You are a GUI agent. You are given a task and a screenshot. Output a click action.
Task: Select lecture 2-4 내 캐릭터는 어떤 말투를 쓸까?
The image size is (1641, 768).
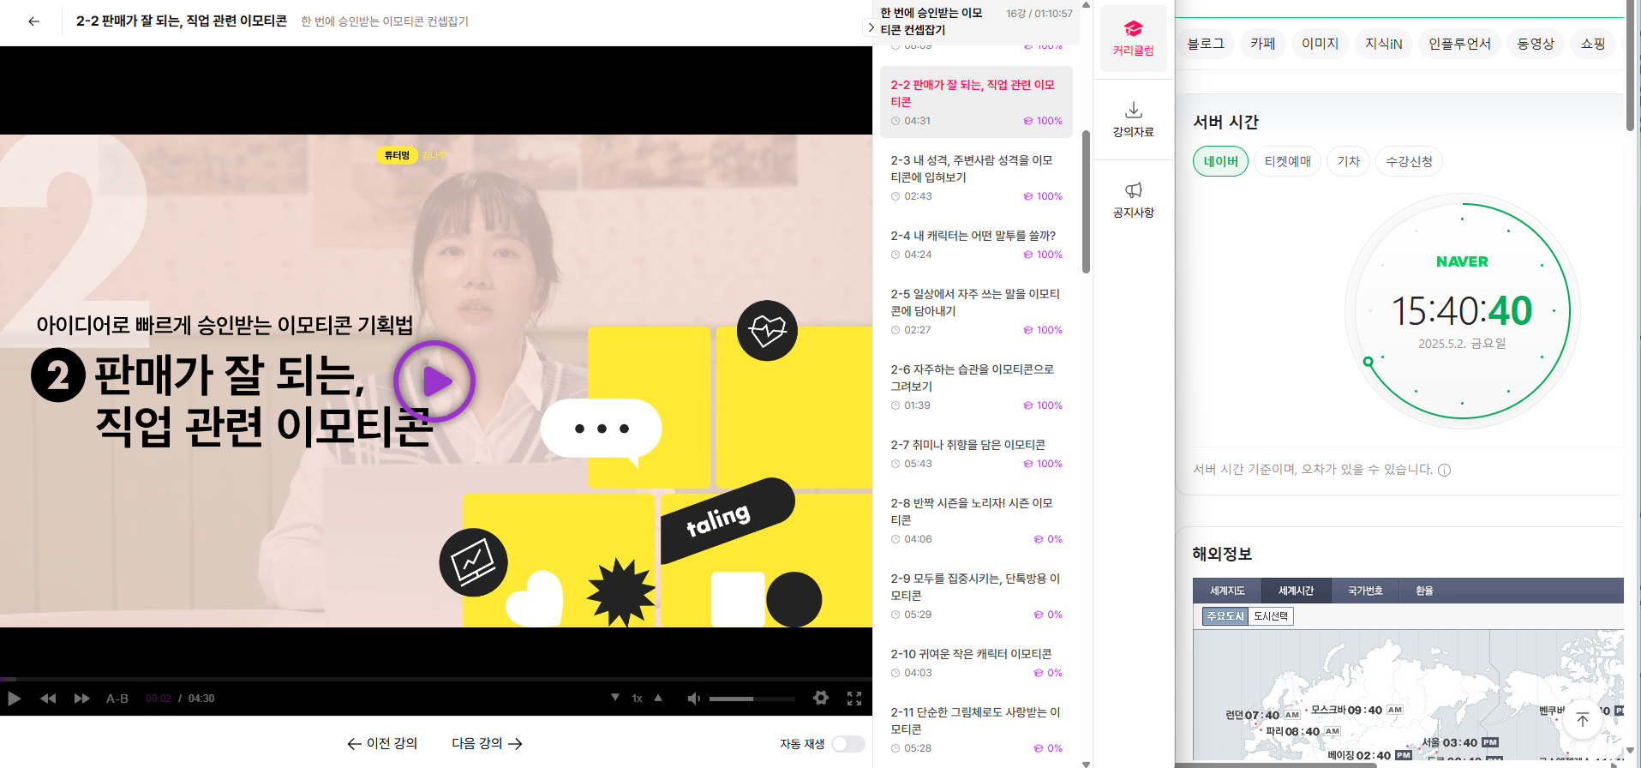pyautogui.click(x=976, y=244)
